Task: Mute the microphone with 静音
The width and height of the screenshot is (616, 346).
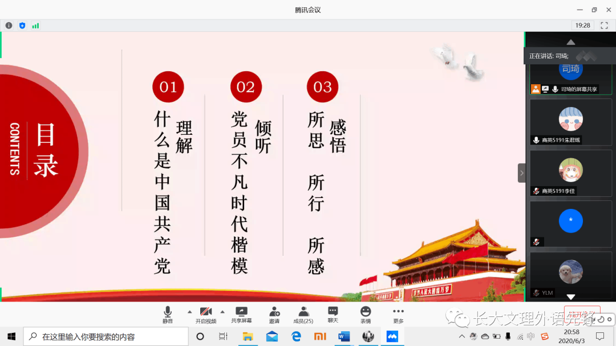Action: pos(167,314)
